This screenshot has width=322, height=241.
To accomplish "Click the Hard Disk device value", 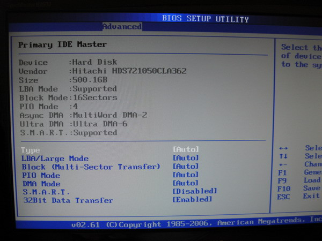I will [95, 62].
